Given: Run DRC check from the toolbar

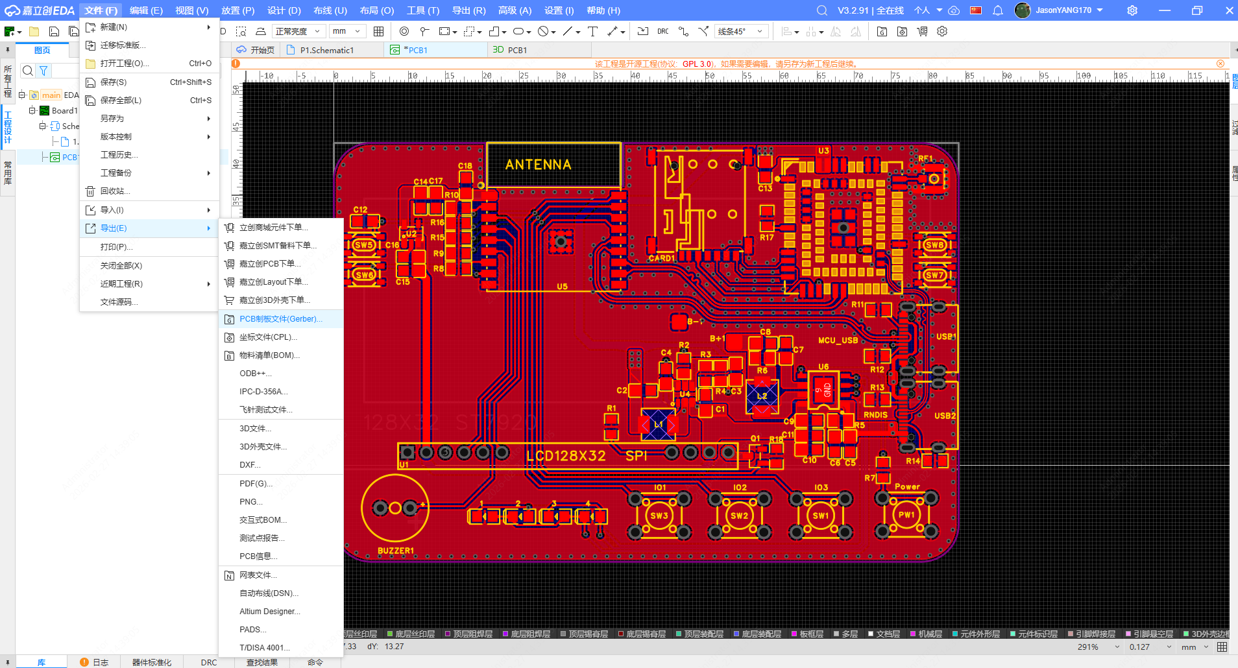Looking at the screenshot, I should [x=662, y=31].
